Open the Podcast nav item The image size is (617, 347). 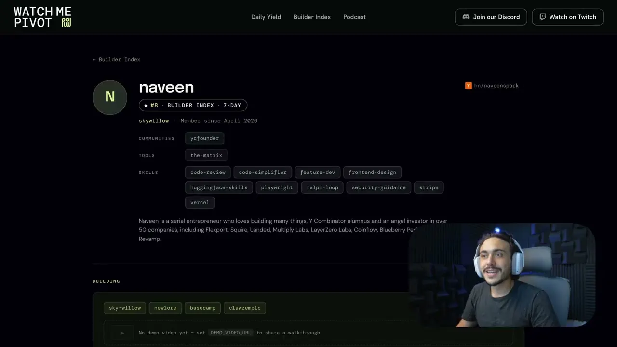tap(354, 17)
